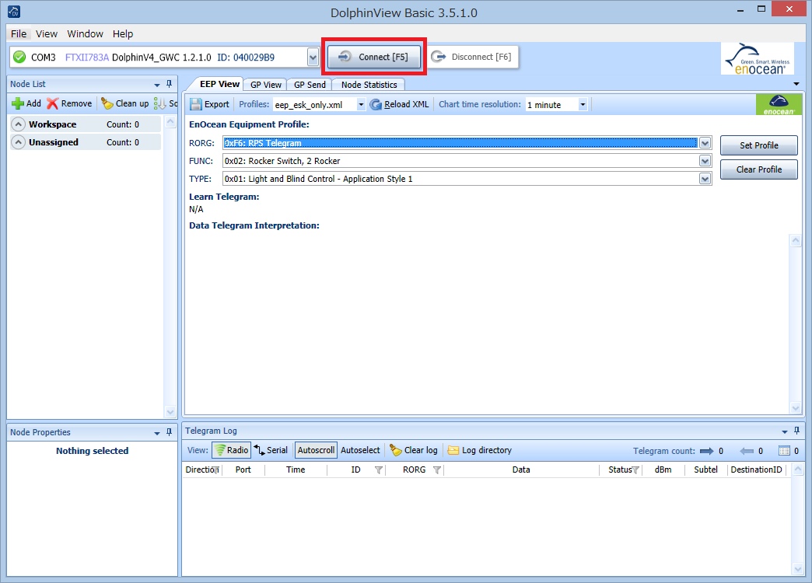Toggle Autoscroll in Telegram Log
The width and height of the screenshot is (812, 583).
(x=316, y=450)
